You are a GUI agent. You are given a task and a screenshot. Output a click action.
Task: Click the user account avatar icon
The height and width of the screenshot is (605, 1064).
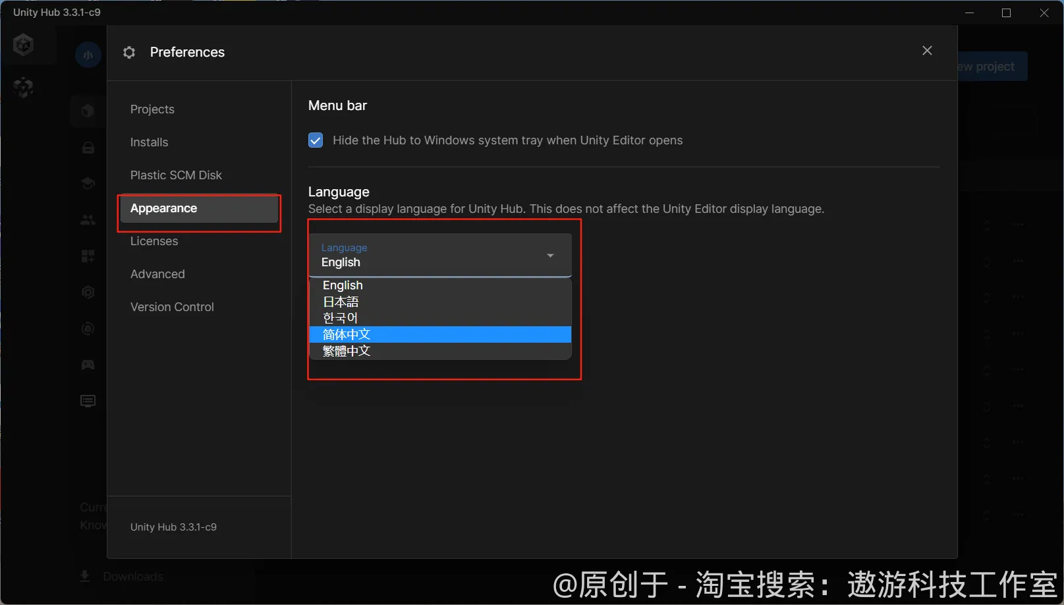[88, 55]
